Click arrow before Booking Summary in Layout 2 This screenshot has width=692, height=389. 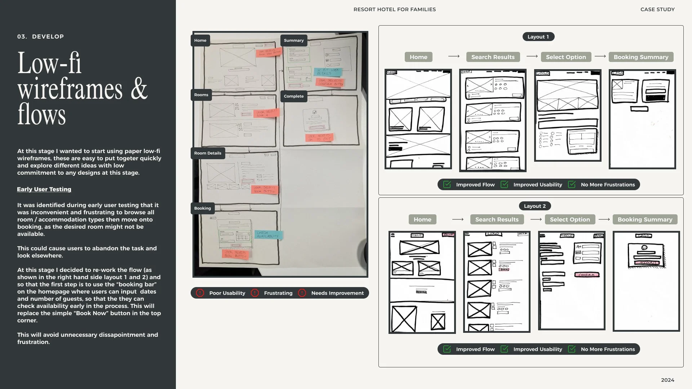604,219
